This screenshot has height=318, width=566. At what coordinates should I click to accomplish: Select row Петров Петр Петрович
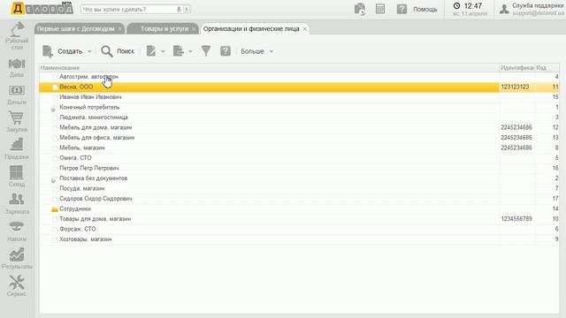pos(299,168)
